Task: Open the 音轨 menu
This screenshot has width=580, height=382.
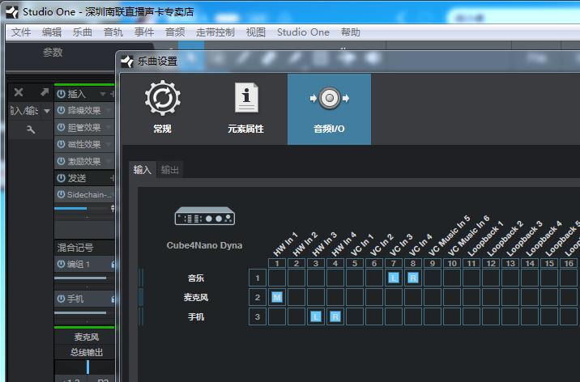Action: [113, 32]
